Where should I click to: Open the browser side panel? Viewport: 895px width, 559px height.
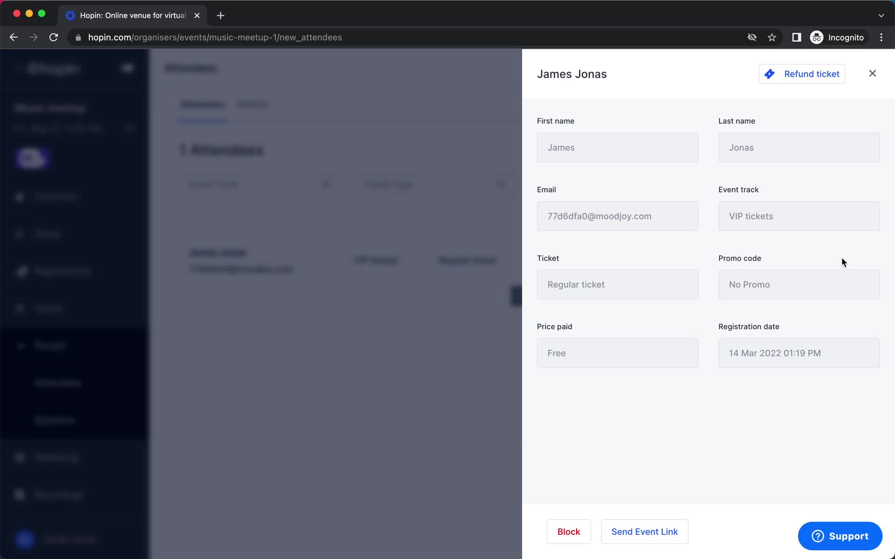tap(797, 37)
